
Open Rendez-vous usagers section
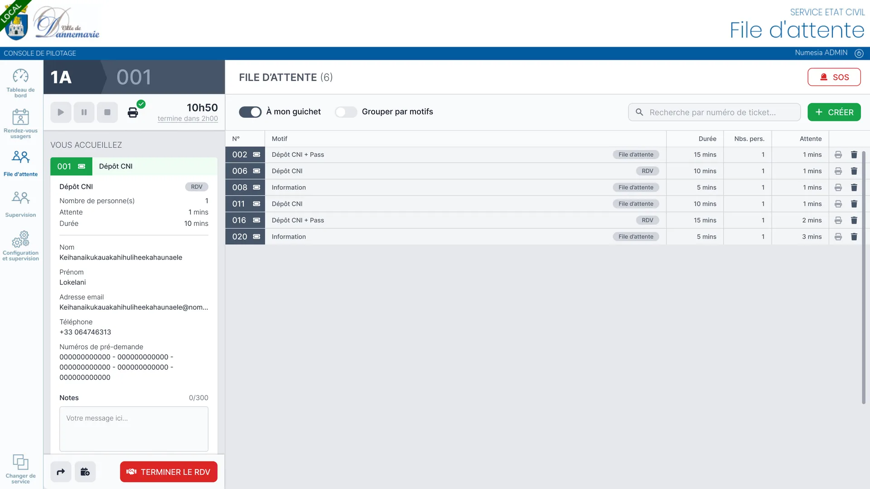click(x=20, y=123)
